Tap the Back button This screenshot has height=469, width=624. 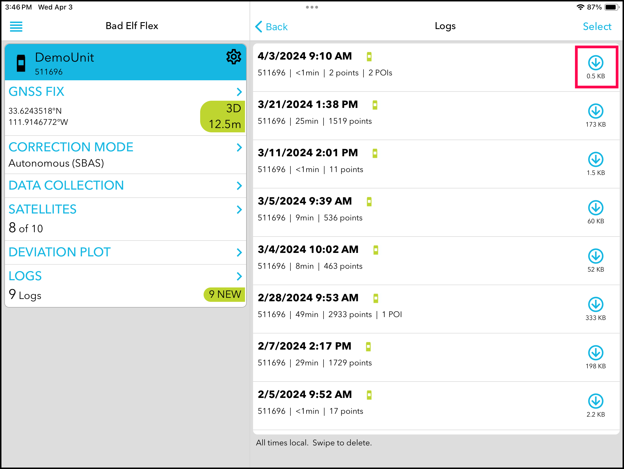(271, 27)
